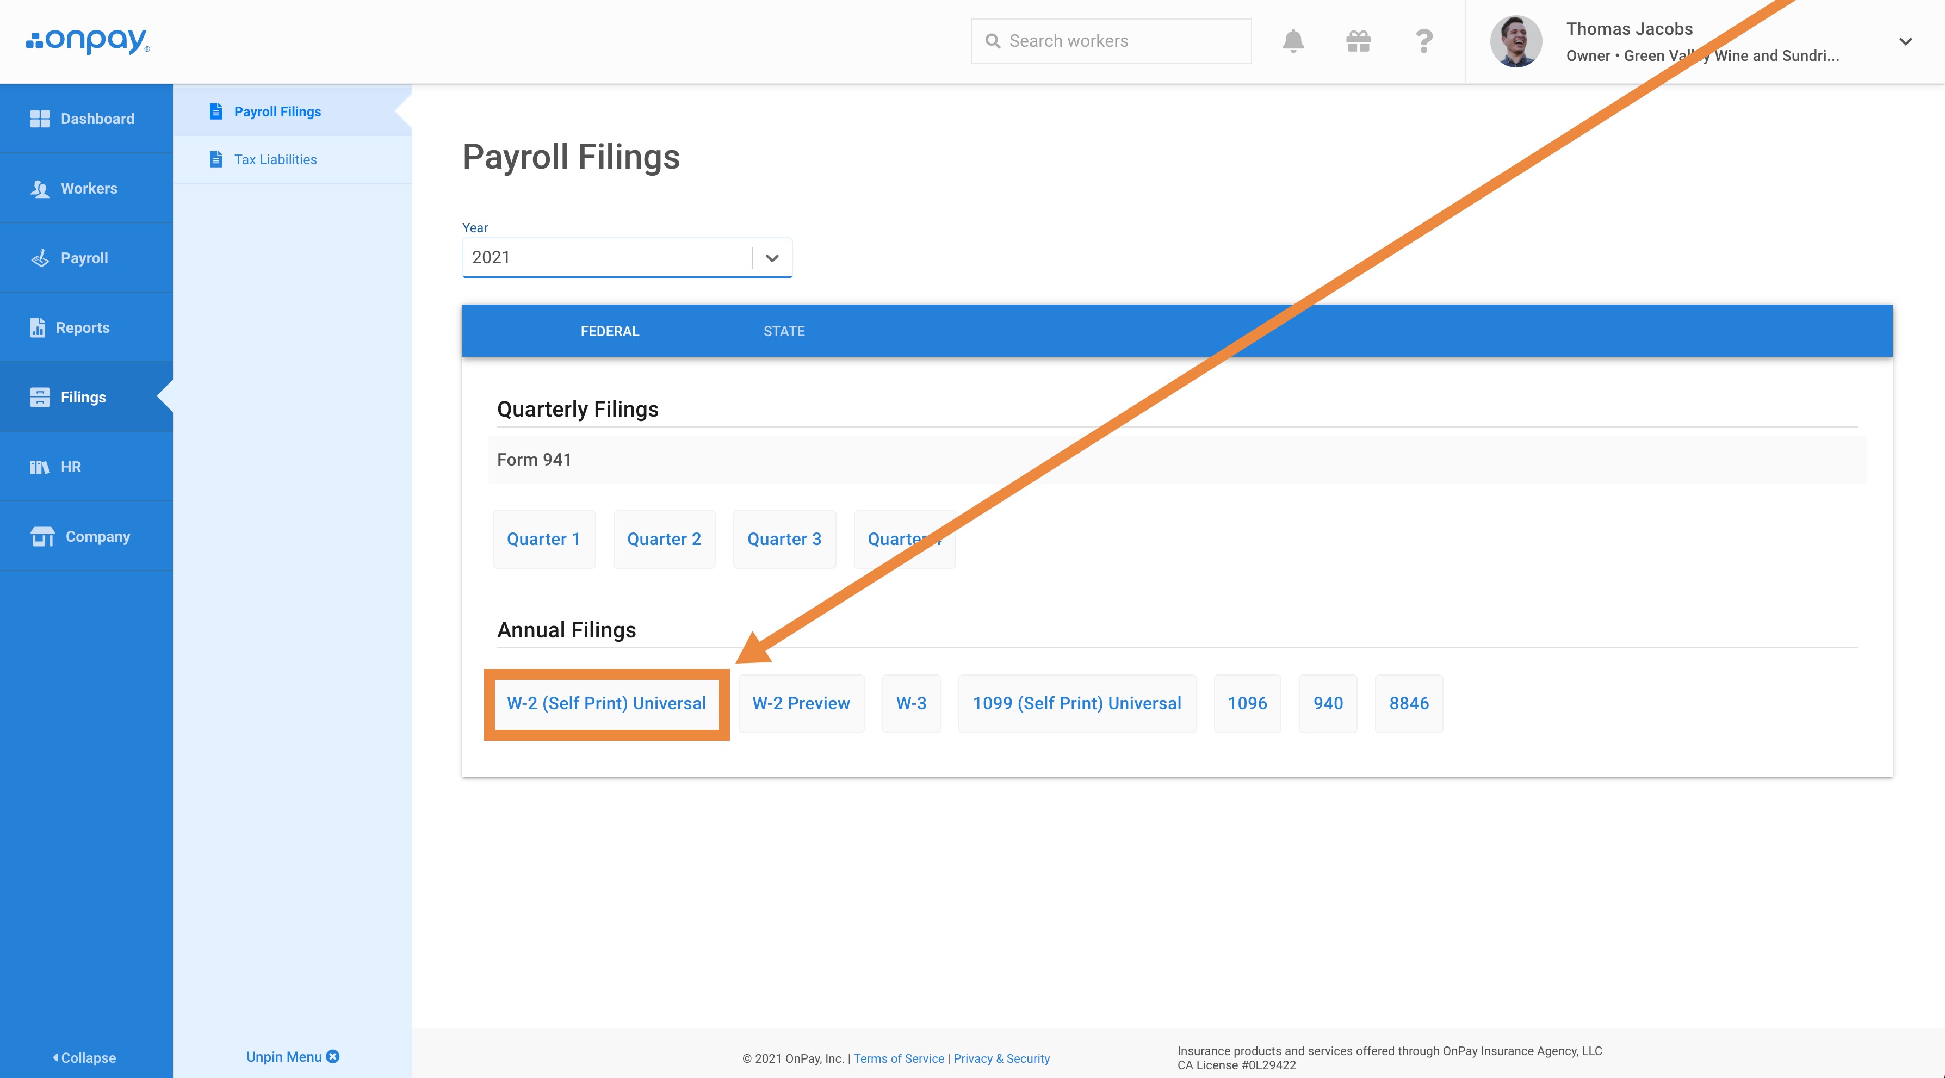The width and height of the screenshot is (1945, 1078).
Task: Open Form 941 Quarter 2
Action: (x=665, y=539)
